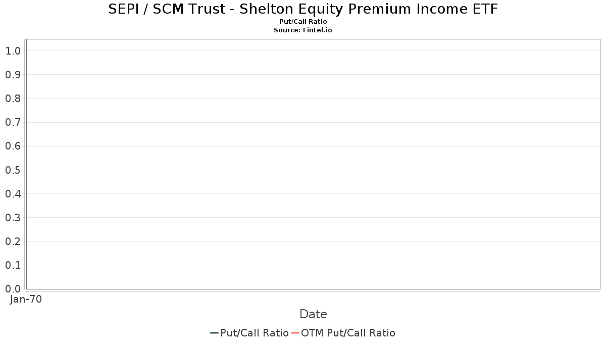Click the 0.7 y-axis tick label
606x341 pixels.
13,122
